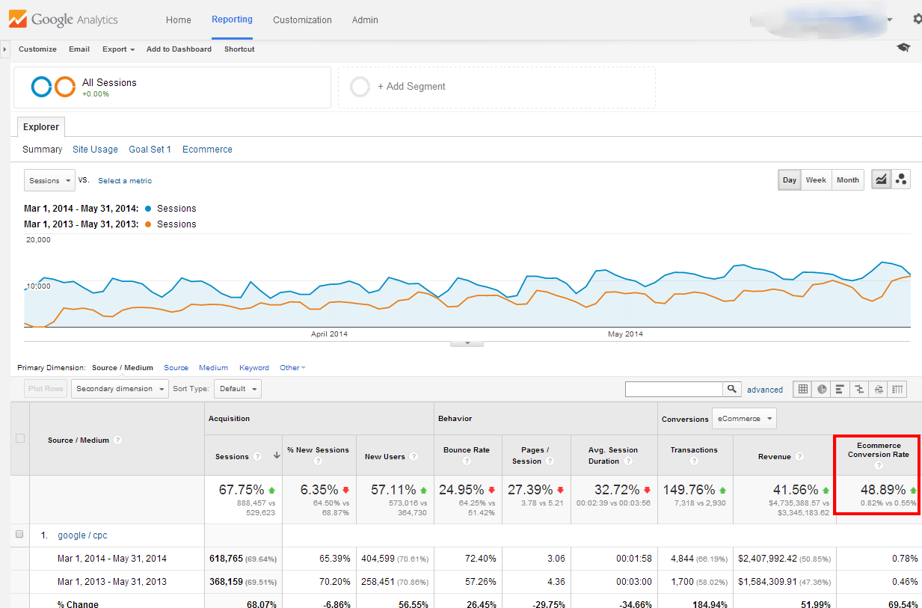Select the line chart view icon
922x608 pixels.
[882, 179]
